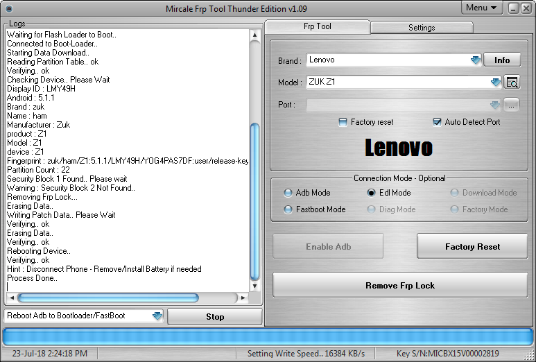This screenshot has width=536, height=362.
Task: Click the 'Rebooting Device..' log line
Action: tap(39, 251)
